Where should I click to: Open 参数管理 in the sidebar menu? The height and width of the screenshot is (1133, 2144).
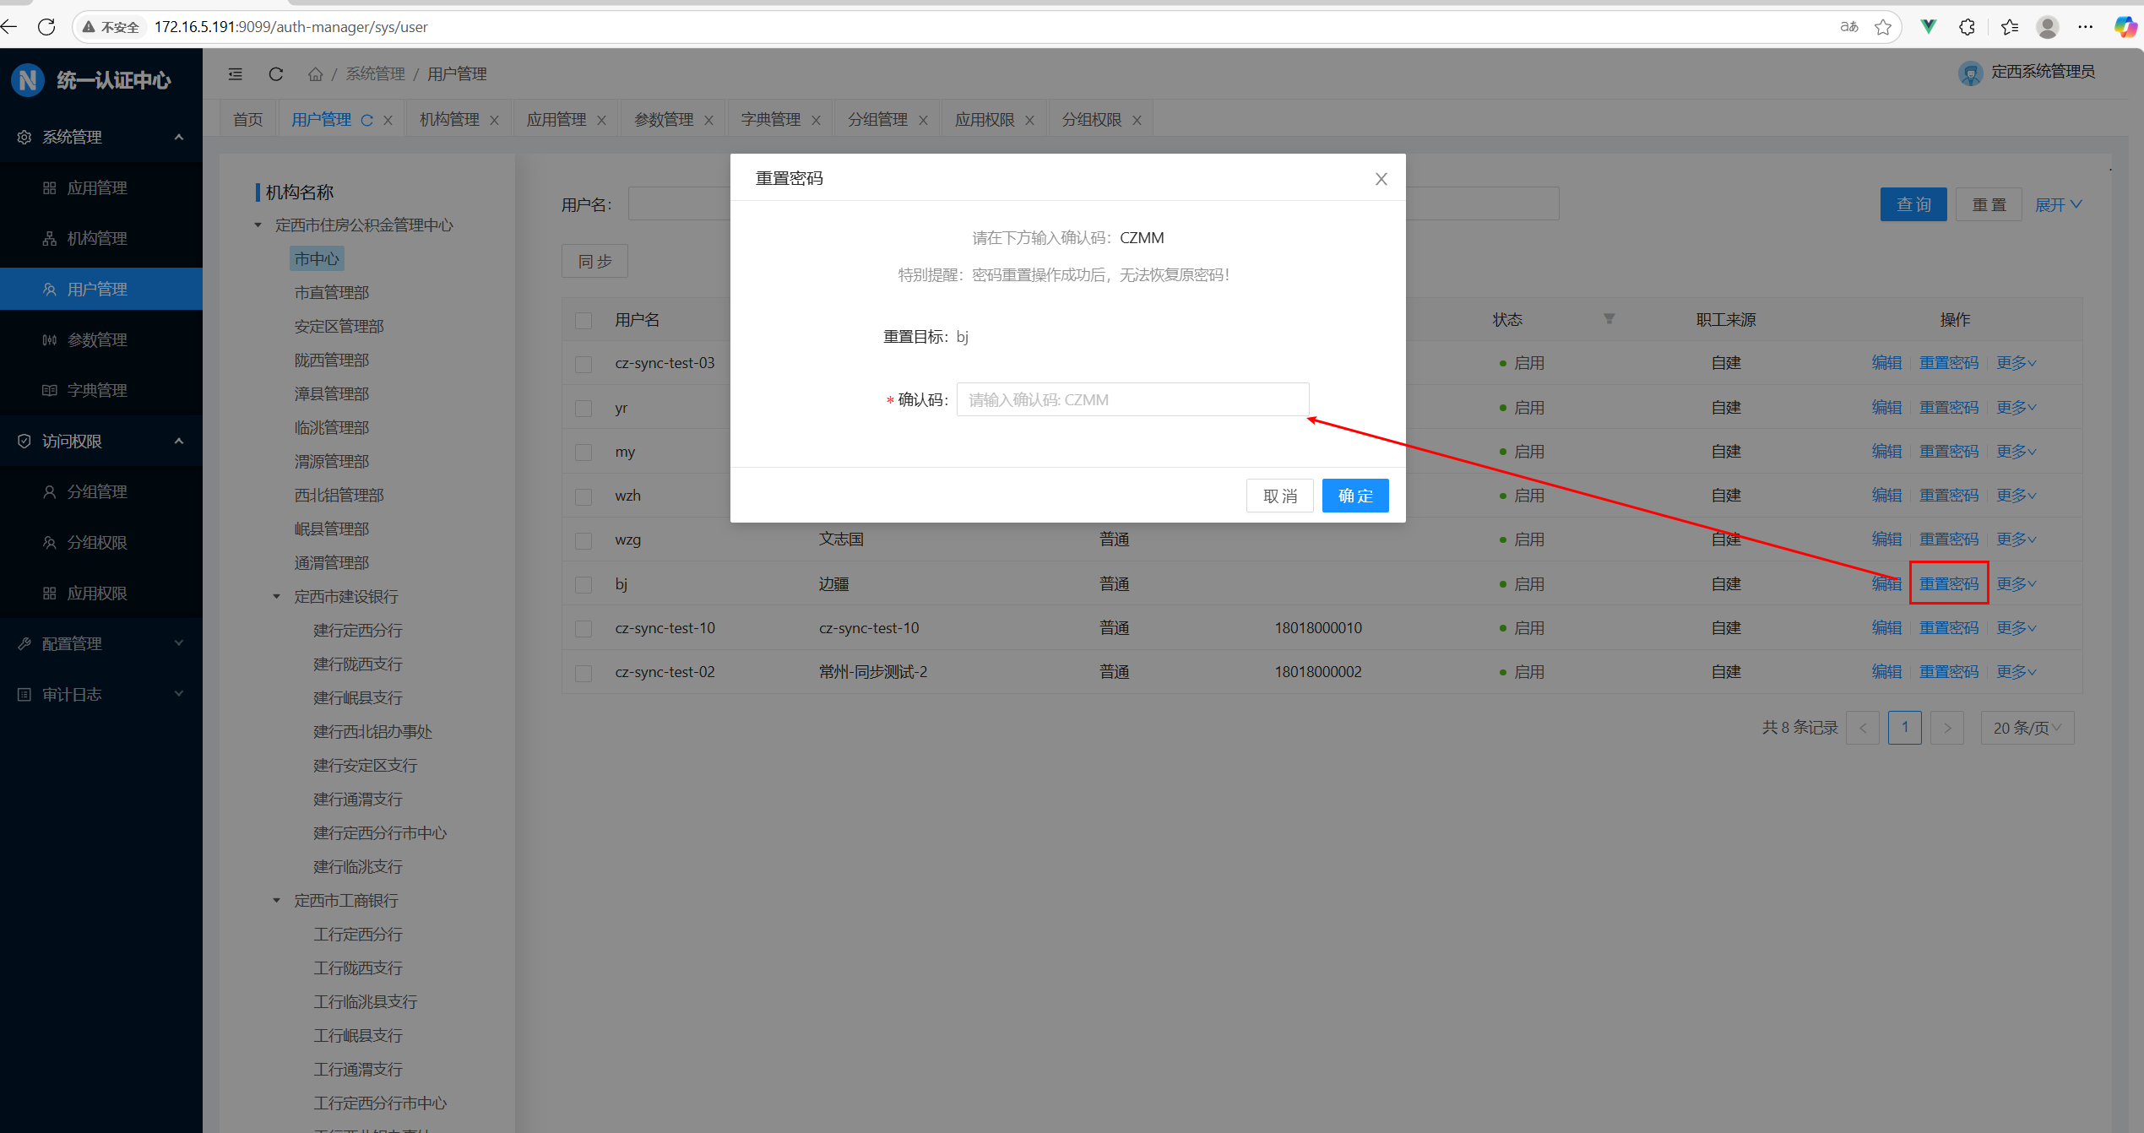(x=97, y=339)
